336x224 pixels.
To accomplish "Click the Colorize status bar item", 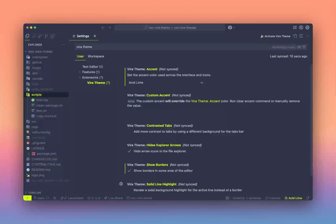I will coord(273,198).
